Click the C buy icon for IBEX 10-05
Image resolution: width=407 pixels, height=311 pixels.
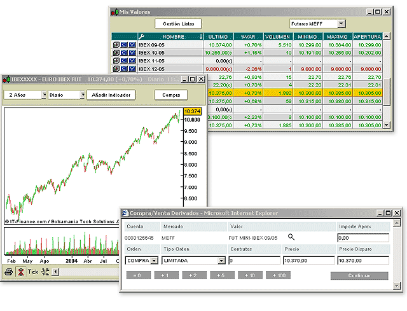124,53
